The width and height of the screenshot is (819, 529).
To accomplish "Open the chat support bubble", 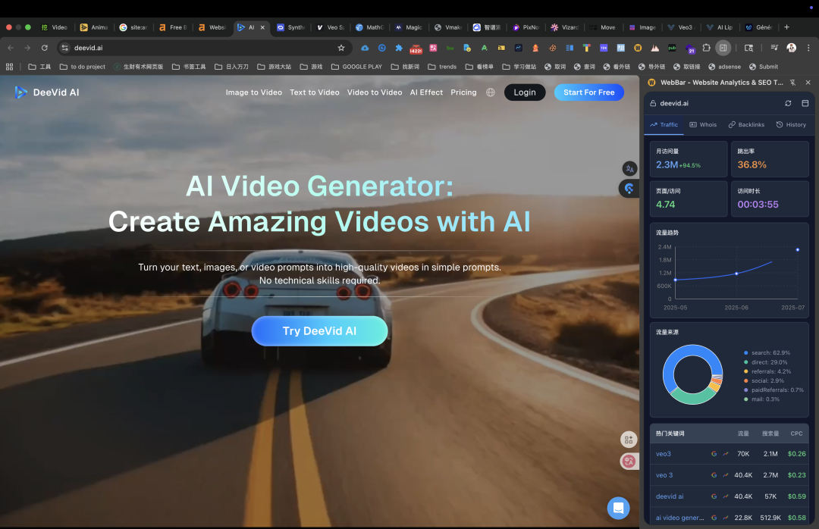I will (619, 508).
